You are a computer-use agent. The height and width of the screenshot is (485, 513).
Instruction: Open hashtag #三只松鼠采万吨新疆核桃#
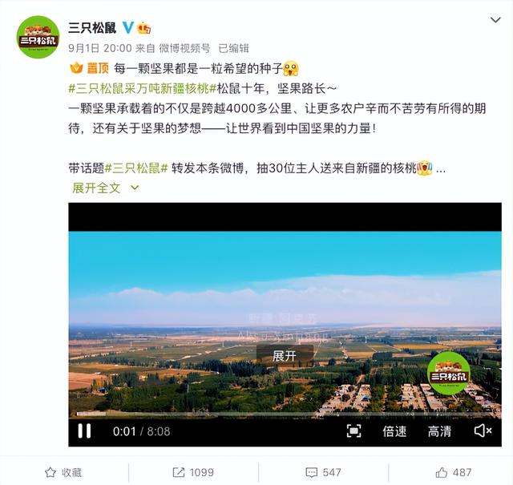click(143, 88)
